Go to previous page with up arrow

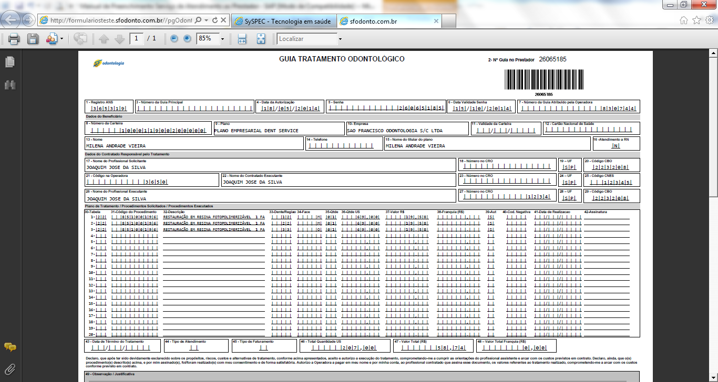coord(104,39)
